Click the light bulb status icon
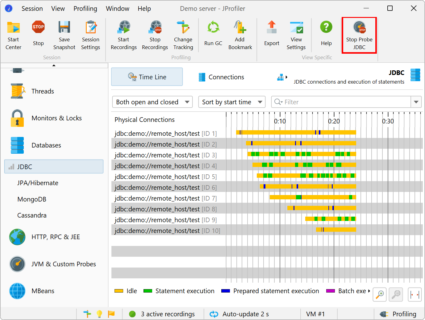425x320 pixels. 99,314
